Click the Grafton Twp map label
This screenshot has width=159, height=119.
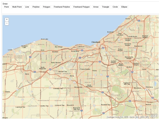tap(44, 106)
